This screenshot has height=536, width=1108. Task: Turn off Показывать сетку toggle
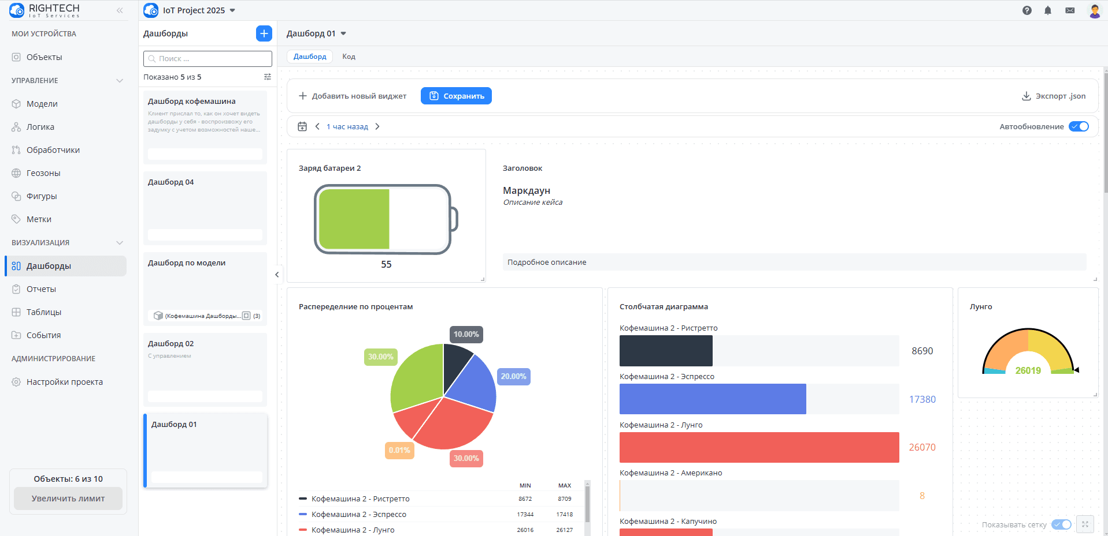tap(1061, 524)
